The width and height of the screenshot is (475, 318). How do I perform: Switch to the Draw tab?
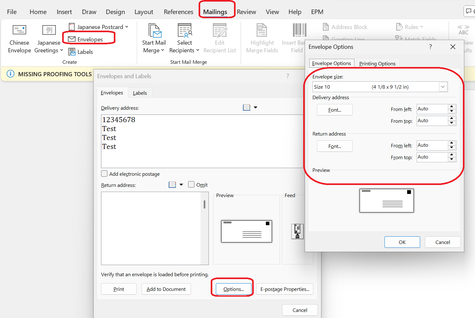89,12
